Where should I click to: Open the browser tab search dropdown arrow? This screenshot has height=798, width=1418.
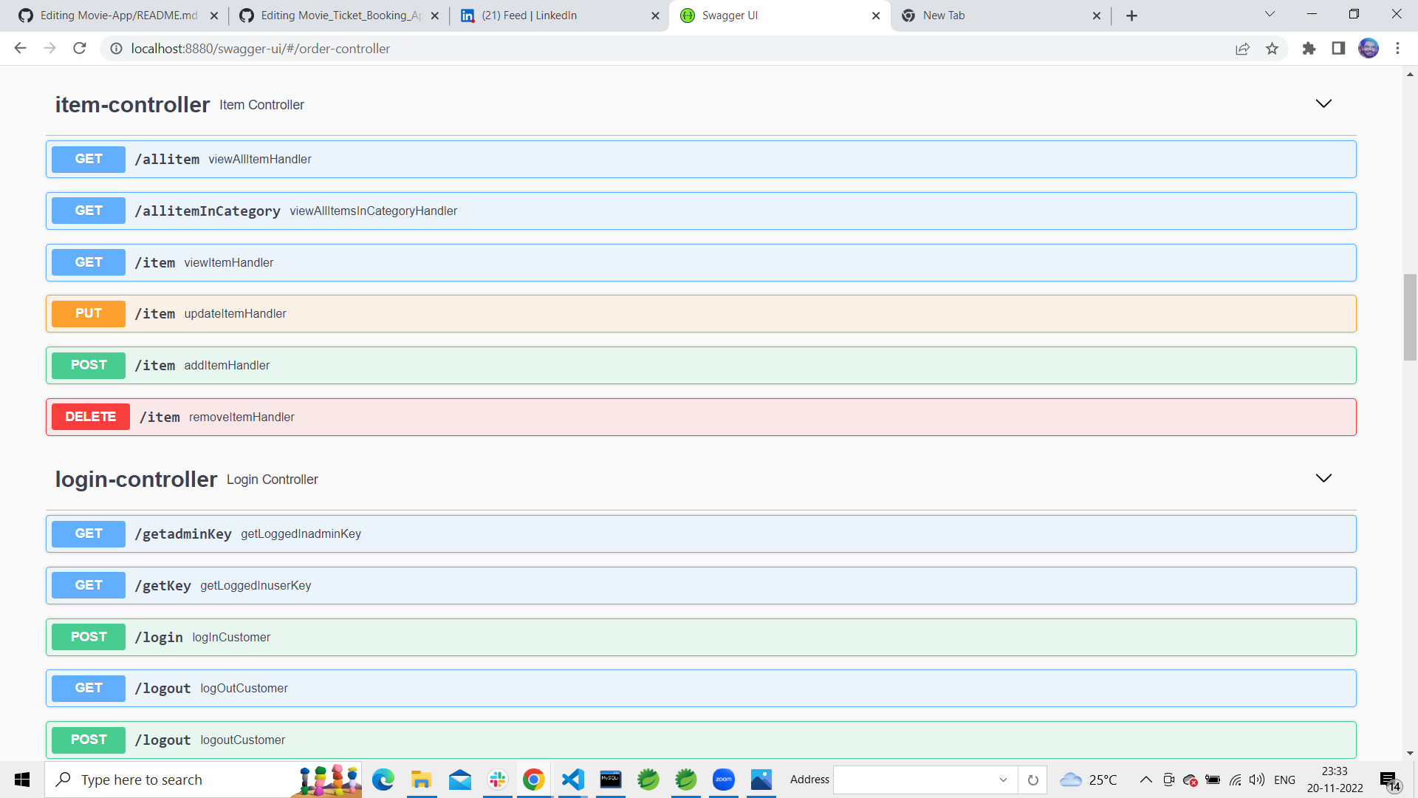(x=1270, y=15)
